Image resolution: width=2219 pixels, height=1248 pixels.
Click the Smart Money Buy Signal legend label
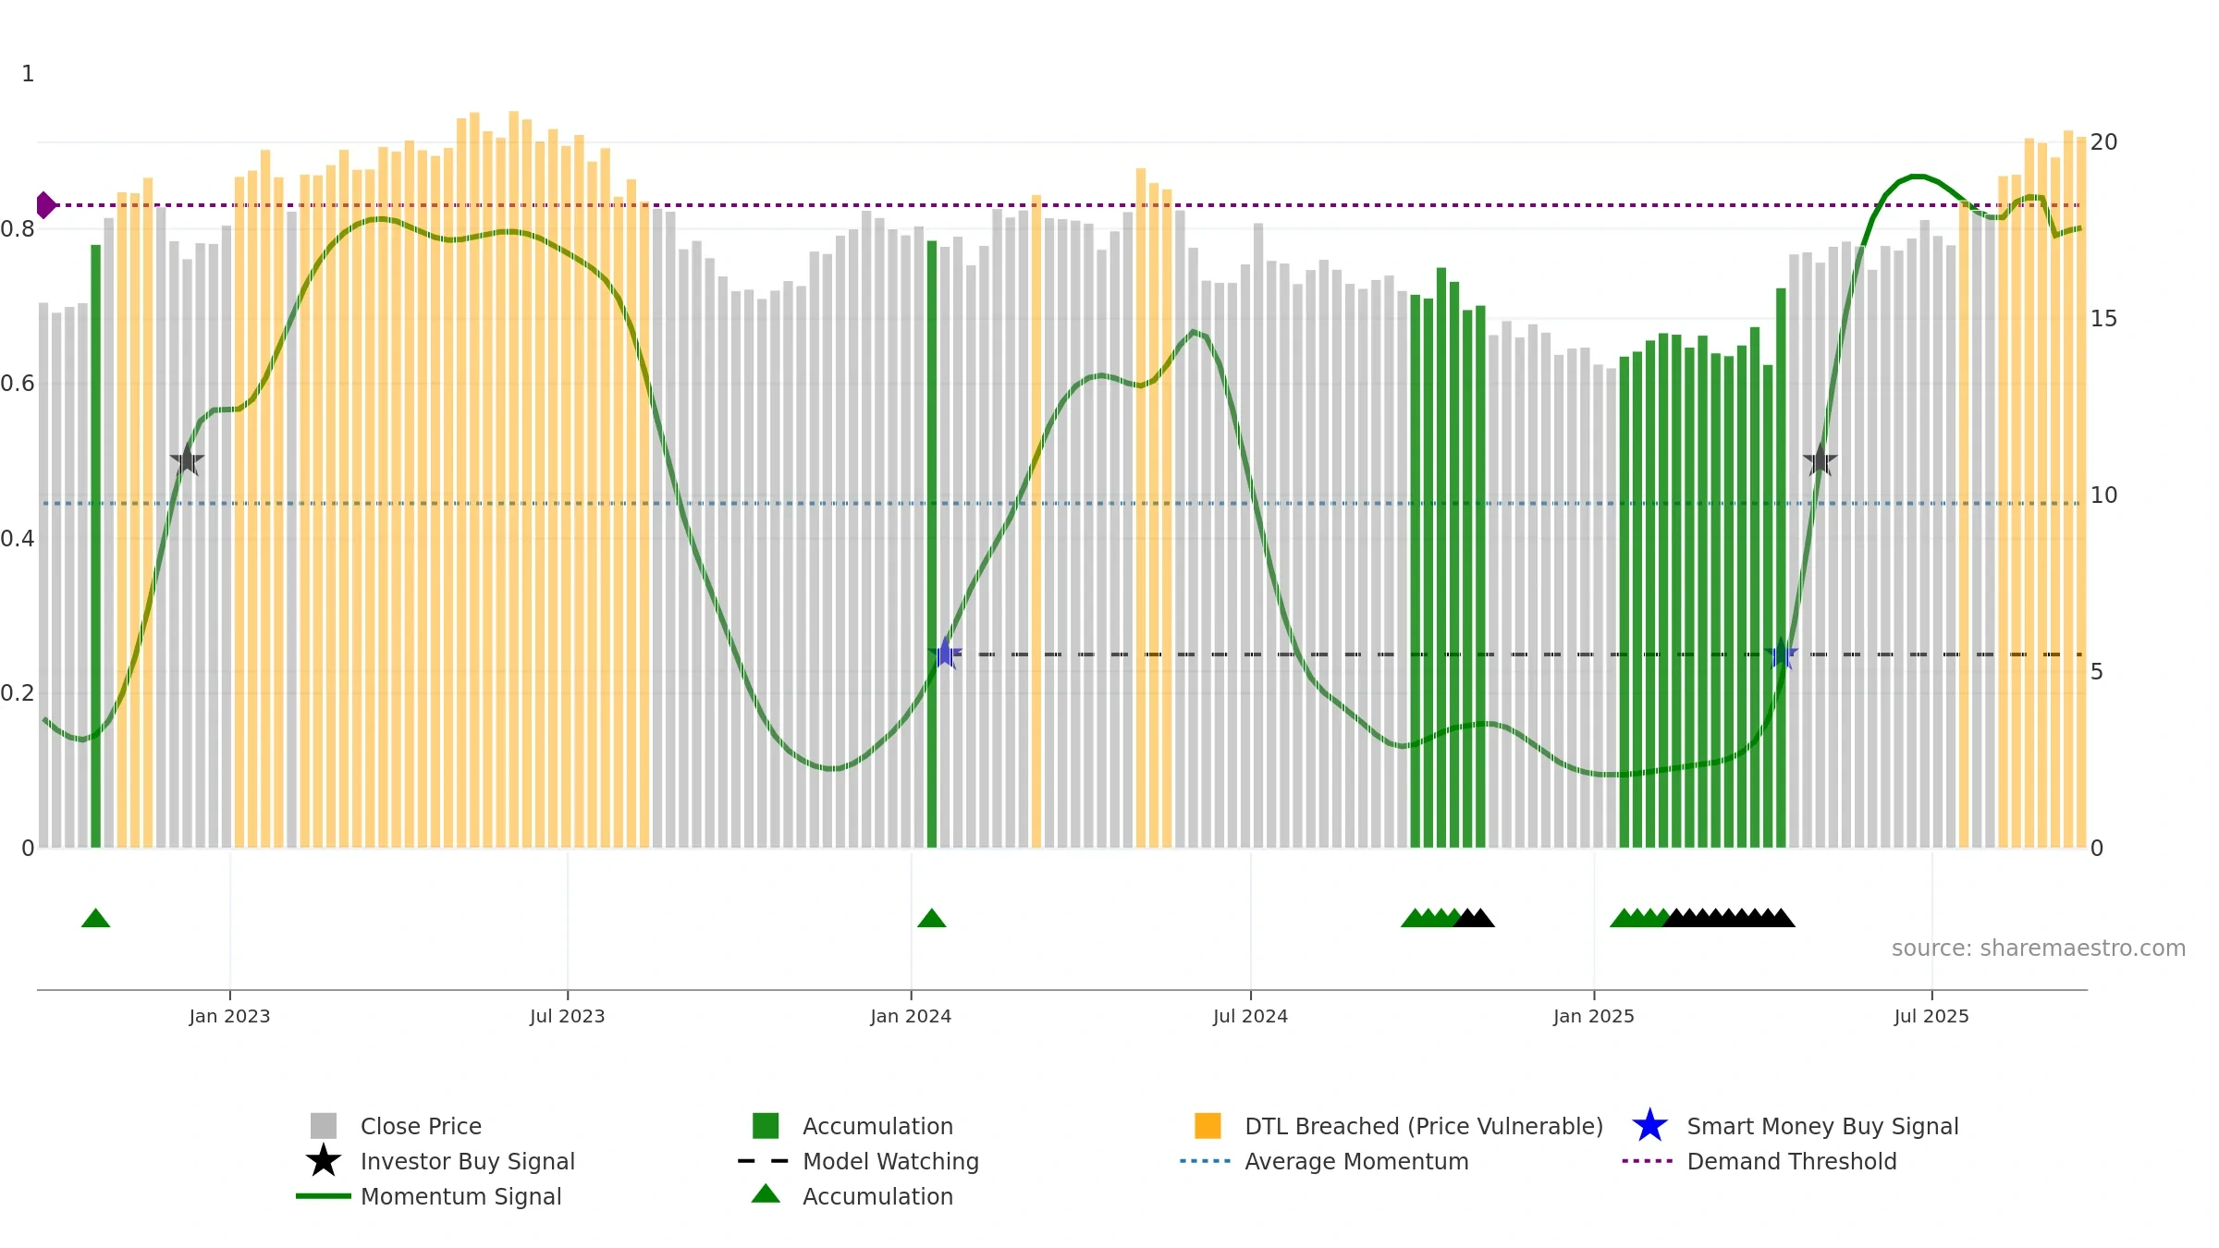[x=1822, y=1126]
